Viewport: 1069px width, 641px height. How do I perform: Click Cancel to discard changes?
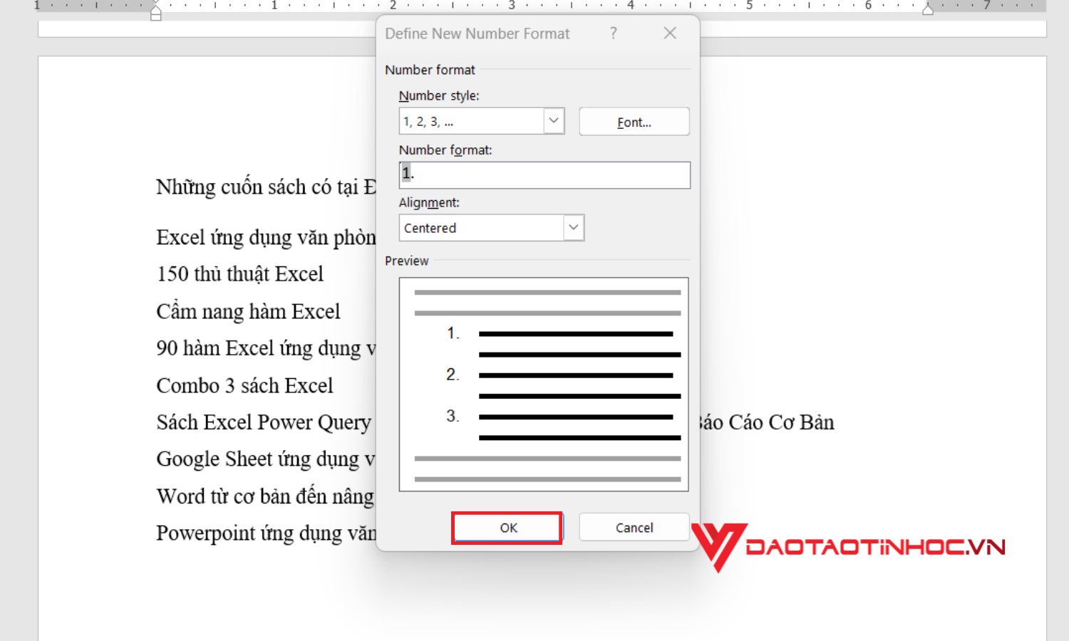(x=633, y=527)
